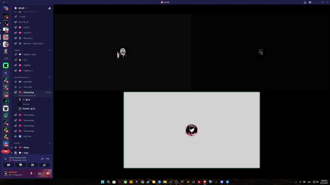Viewport: 330px width, 185px height.
Task: Open the soundboard icon
Action: pos(44,165)
